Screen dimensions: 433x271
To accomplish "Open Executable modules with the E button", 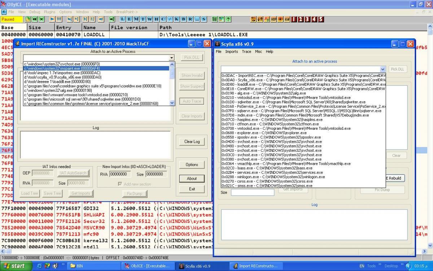I will click(129, 19).
